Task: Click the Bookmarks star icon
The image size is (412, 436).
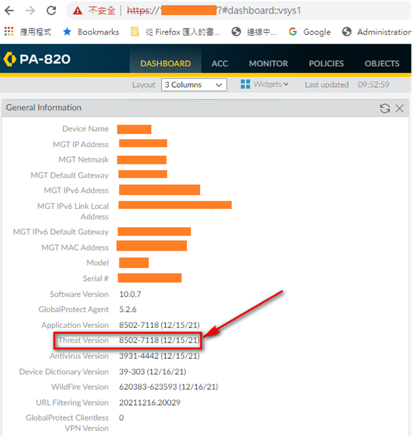Action: coord(67,32)
